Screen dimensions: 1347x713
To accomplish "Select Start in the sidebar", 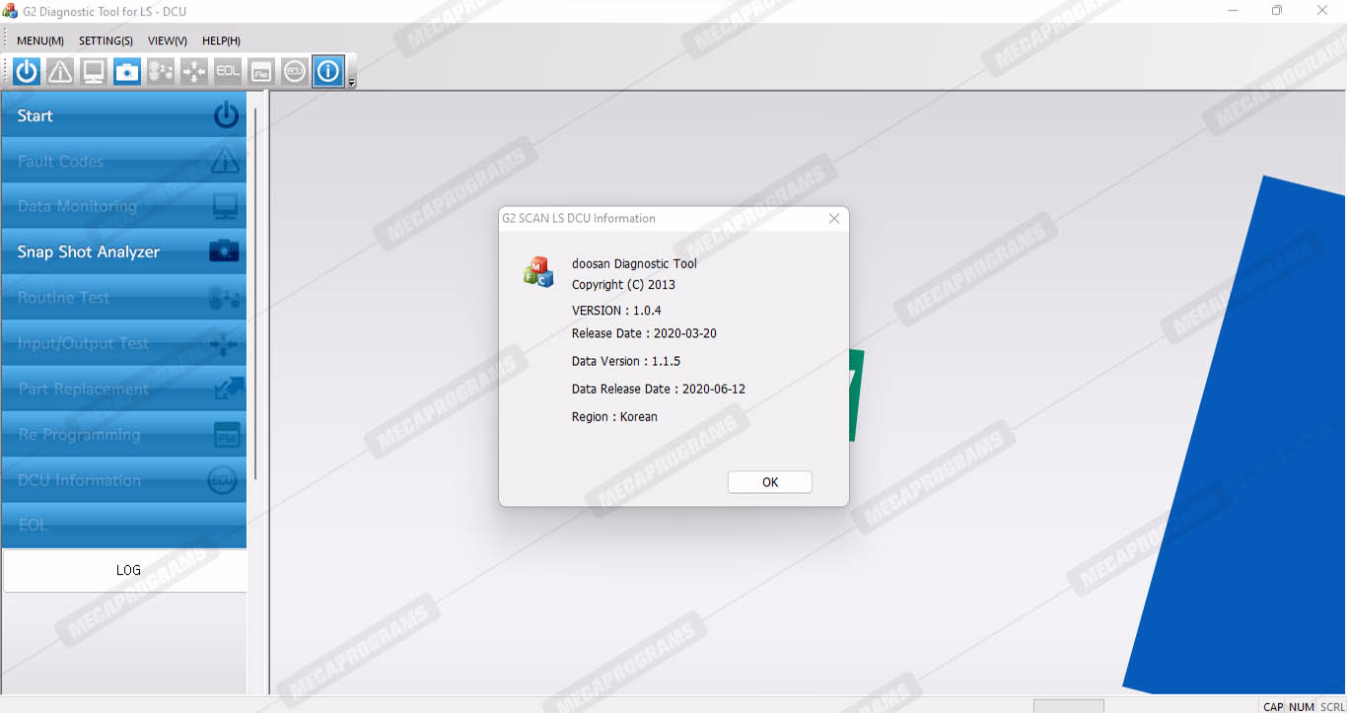I will 124,115.
